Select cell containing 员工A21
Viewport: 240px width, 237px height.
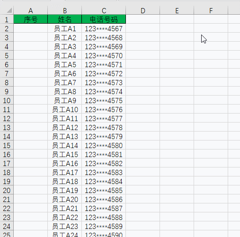[x=64, y=208]
